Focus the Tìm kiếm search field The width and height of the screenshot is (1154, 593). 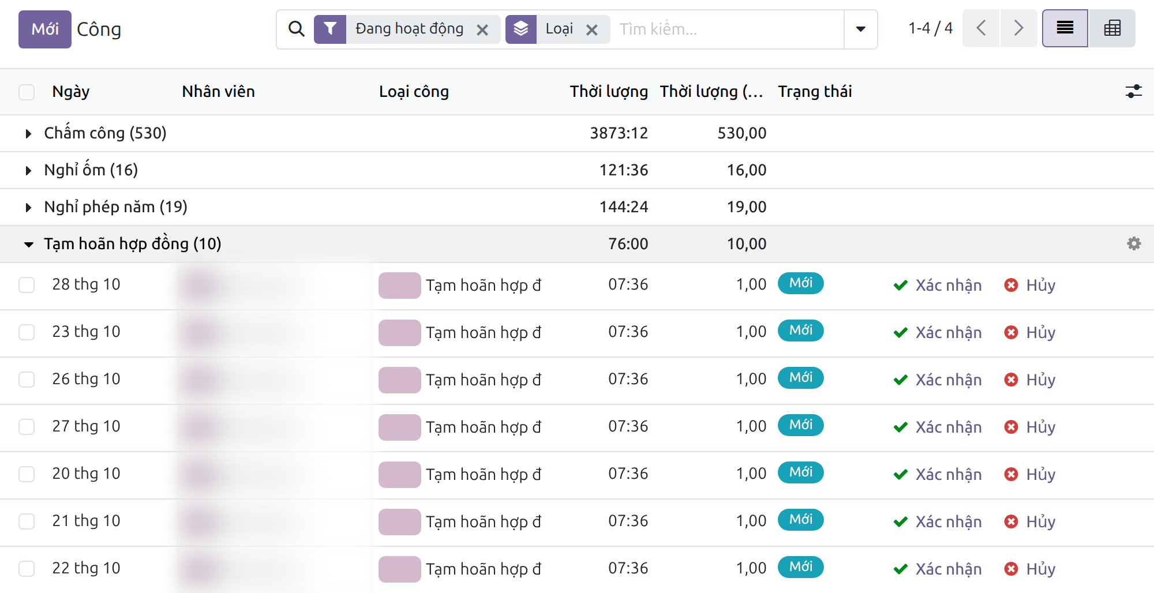pos(728,29)
